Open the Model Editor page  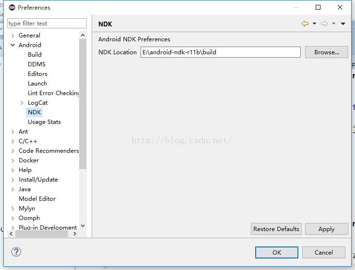(37, 199)
